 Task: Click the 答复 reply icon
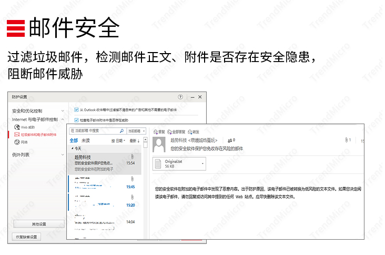pos(156,132)
